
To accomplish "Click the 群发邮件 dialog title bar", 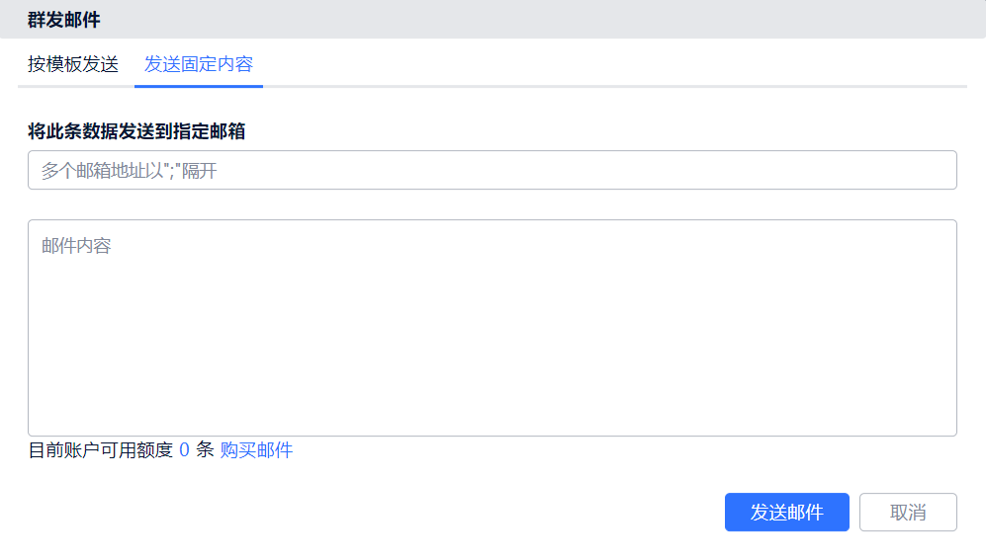I will [x=64, y=19].
